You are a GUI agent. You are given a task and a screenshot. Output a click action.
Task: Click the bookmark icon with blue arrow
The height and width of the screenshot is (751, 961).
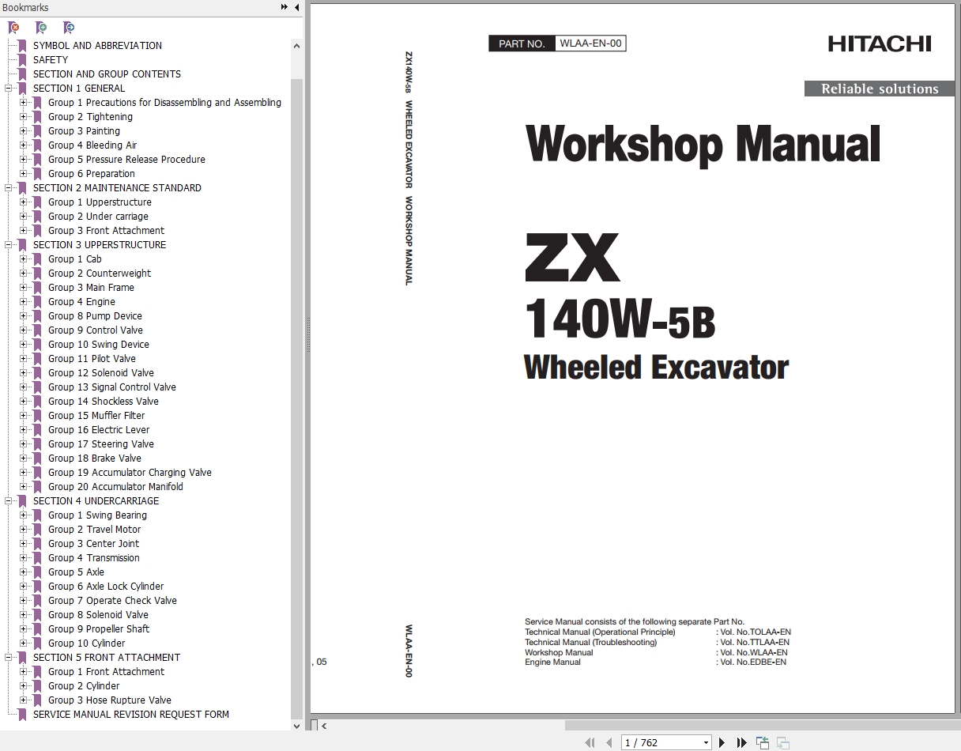tap(69, 28)
